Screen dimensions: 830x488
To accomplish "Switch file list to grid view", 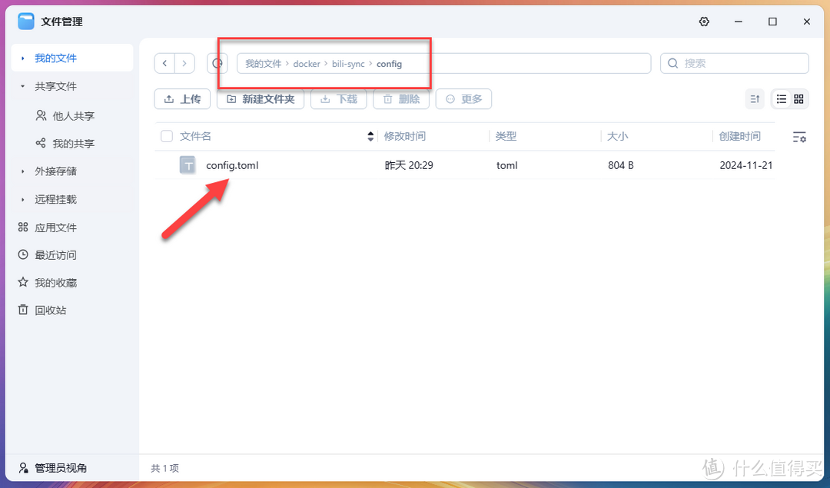I will (x=798, y=98).
